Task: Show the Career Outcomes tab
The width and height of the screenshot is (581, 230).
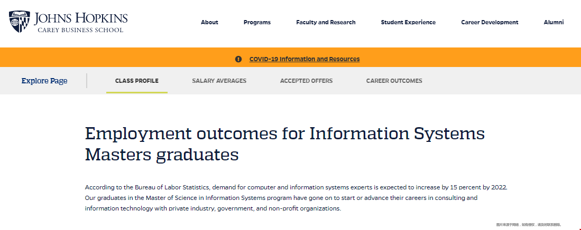Action: click(394, 81)
